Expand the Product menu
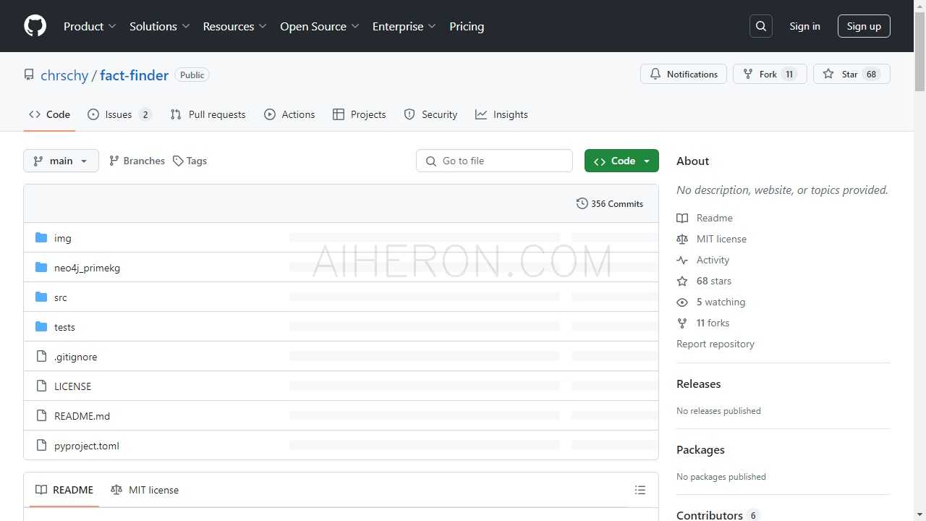 click(90, 26)
